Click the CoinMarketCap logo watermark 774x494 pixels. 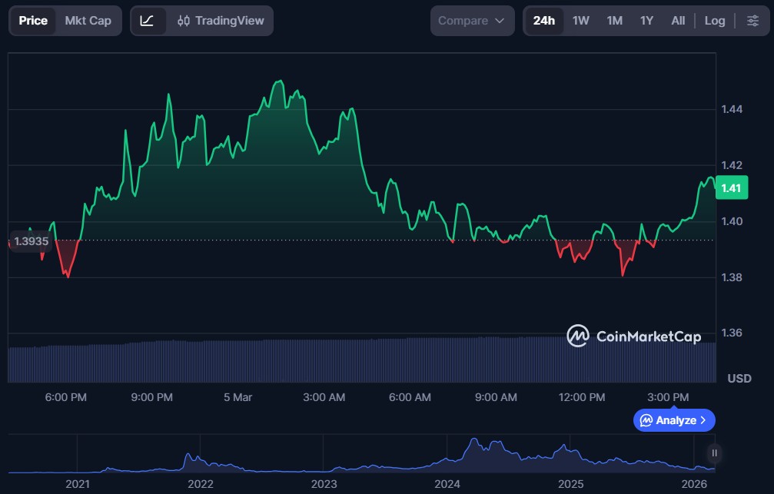(633, 337)
